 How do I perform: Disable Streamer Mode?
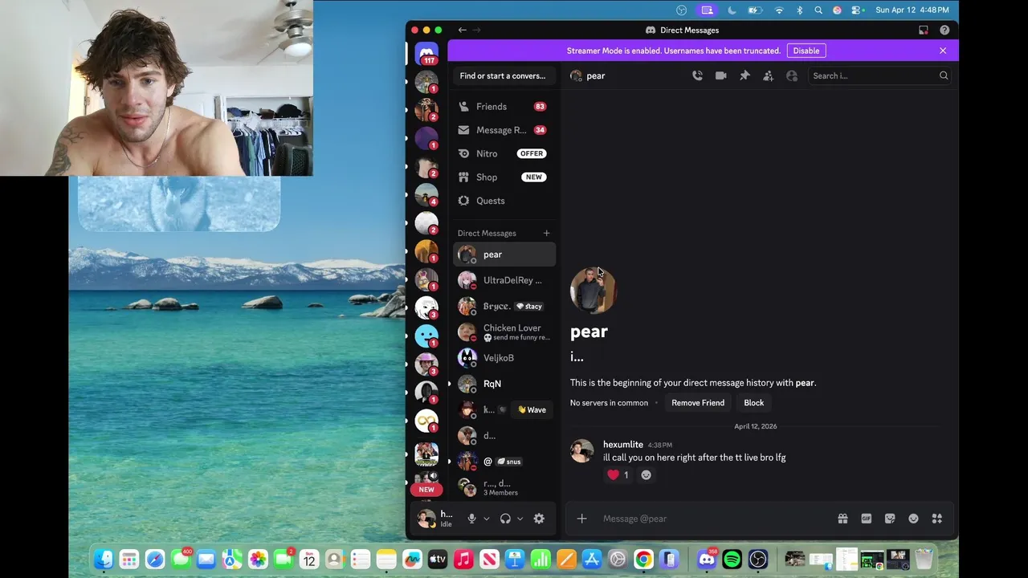pyautogui.click(x=806, y=51)
